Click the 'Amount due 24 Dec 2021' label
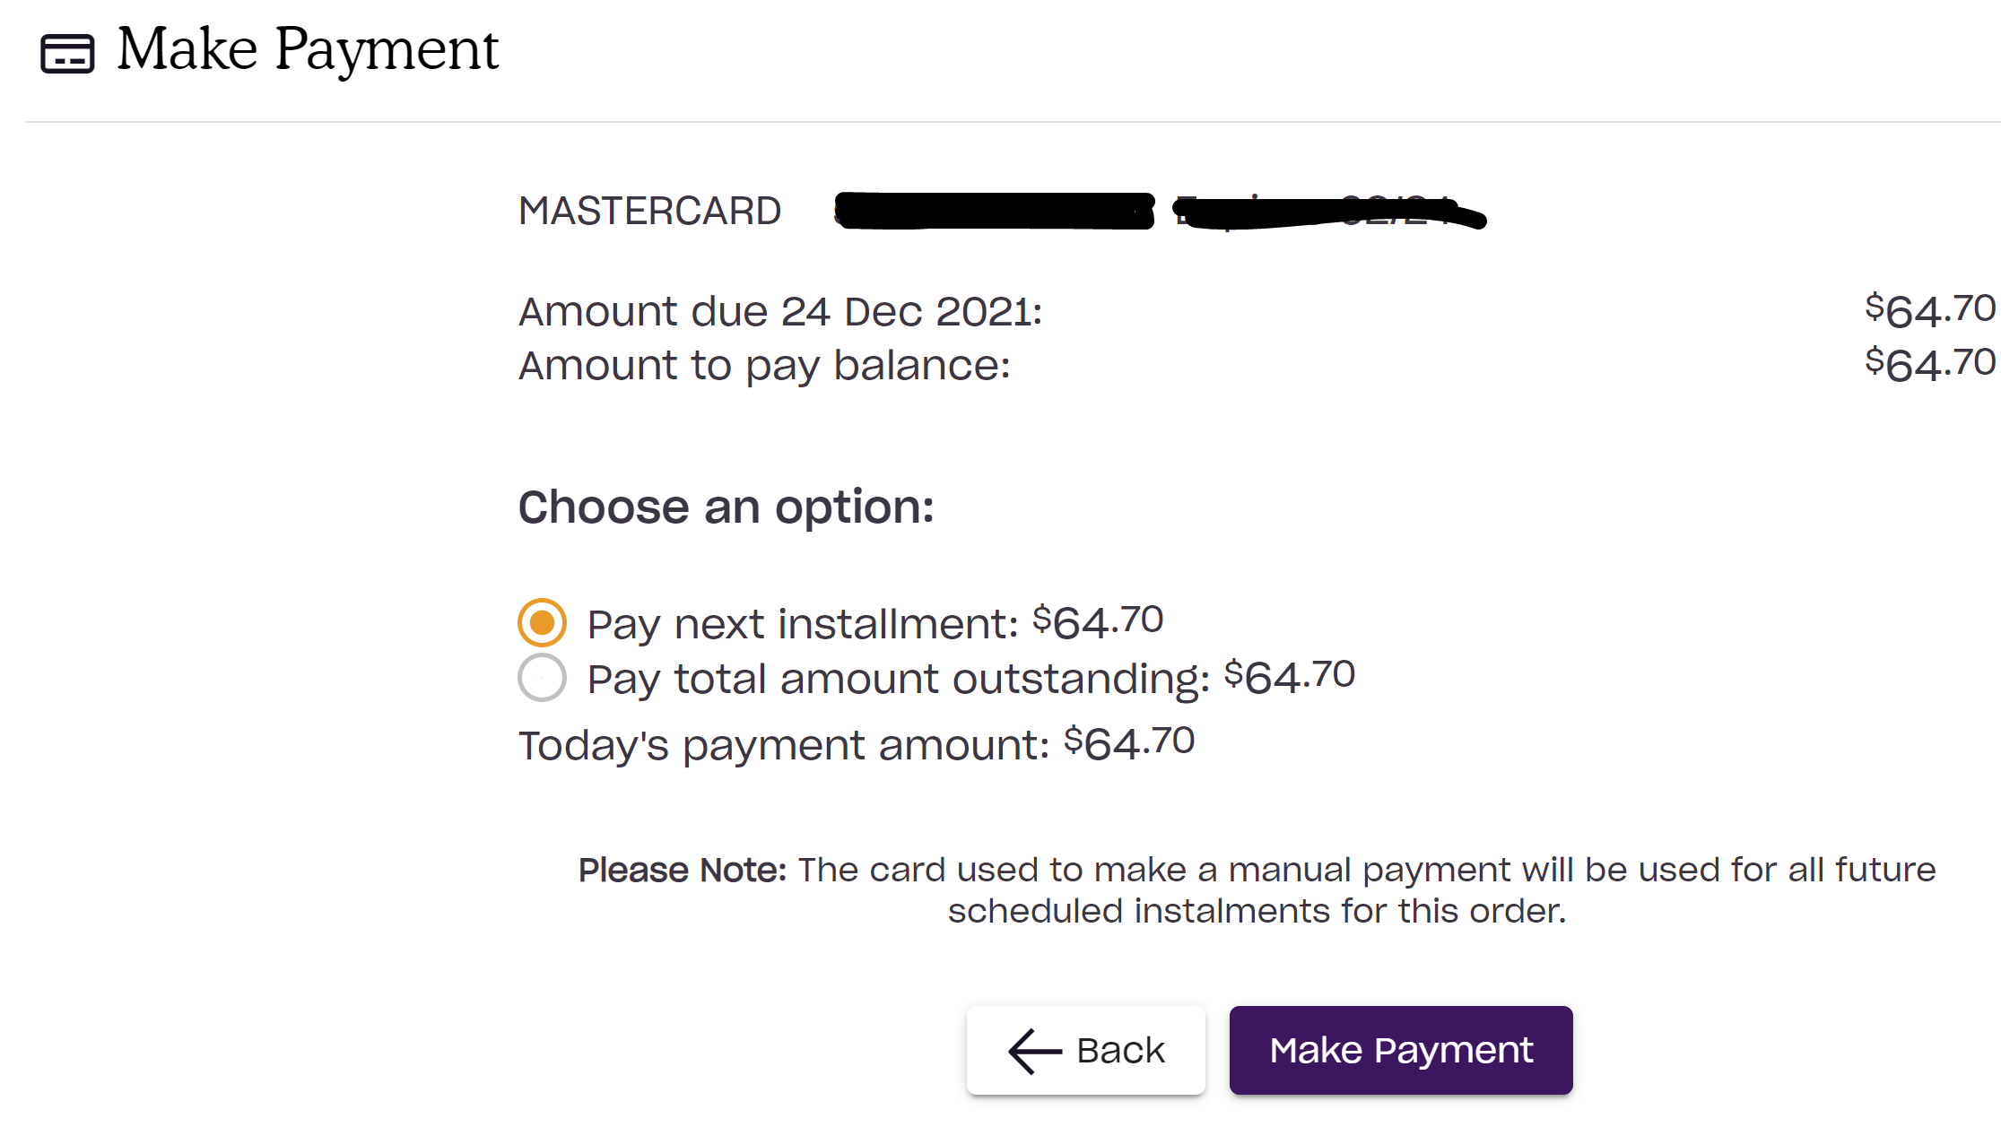Screen dimensions: 2001x1127 tap(780, 312)
